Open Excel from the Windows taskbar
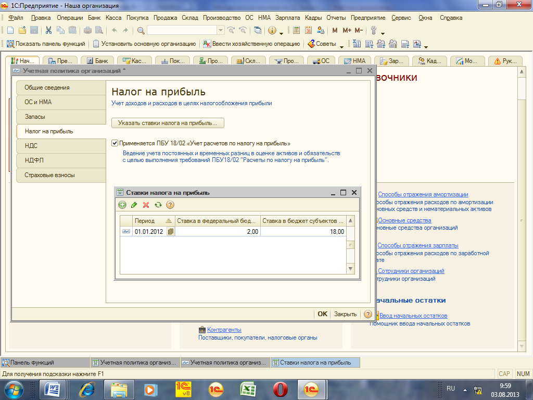 pos(248,390)
